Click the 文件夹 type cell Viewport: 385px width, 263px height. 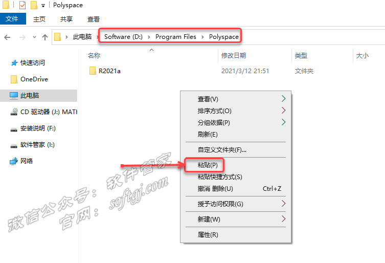click(x=304, y=71)
